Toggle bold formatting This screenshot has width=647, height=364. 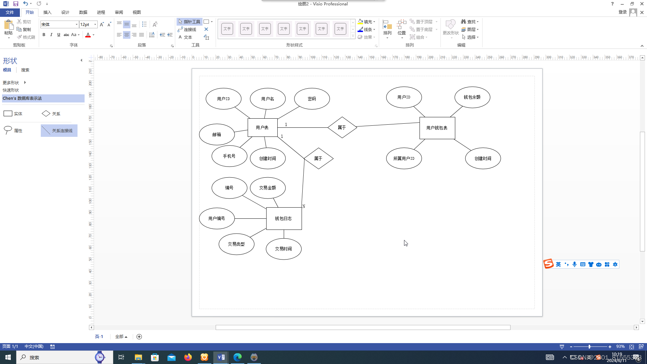(x=44, y=35)
